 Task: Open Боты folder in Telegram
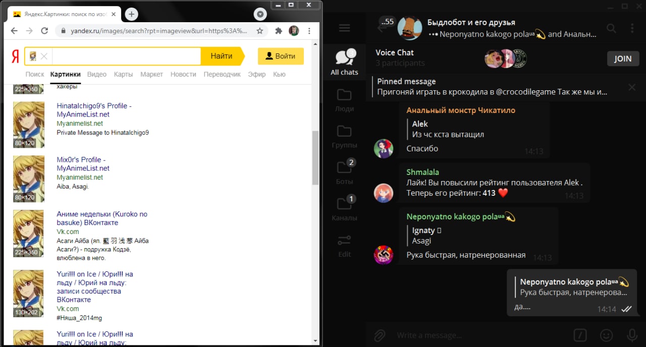(x=345, y=172)
